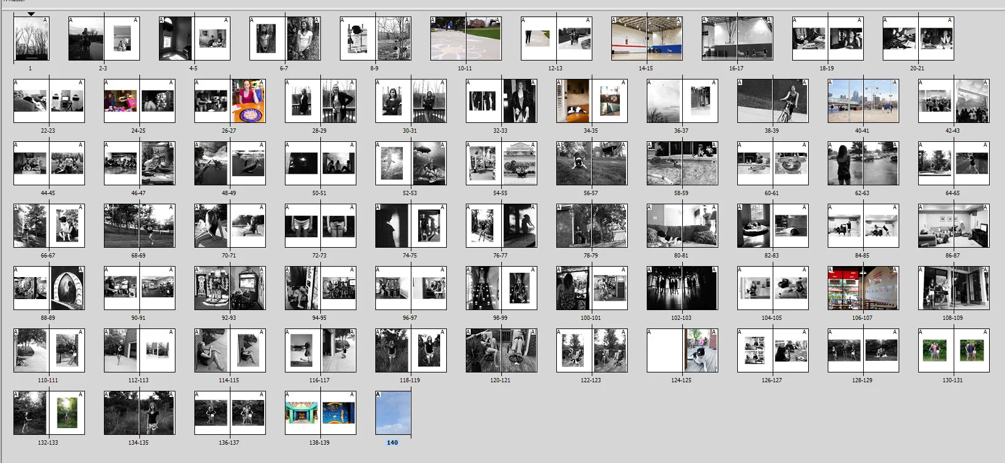The height and width of the screenshot is (463, 1005).
Task: Click the 68-69 page number label
Action: 139,255
